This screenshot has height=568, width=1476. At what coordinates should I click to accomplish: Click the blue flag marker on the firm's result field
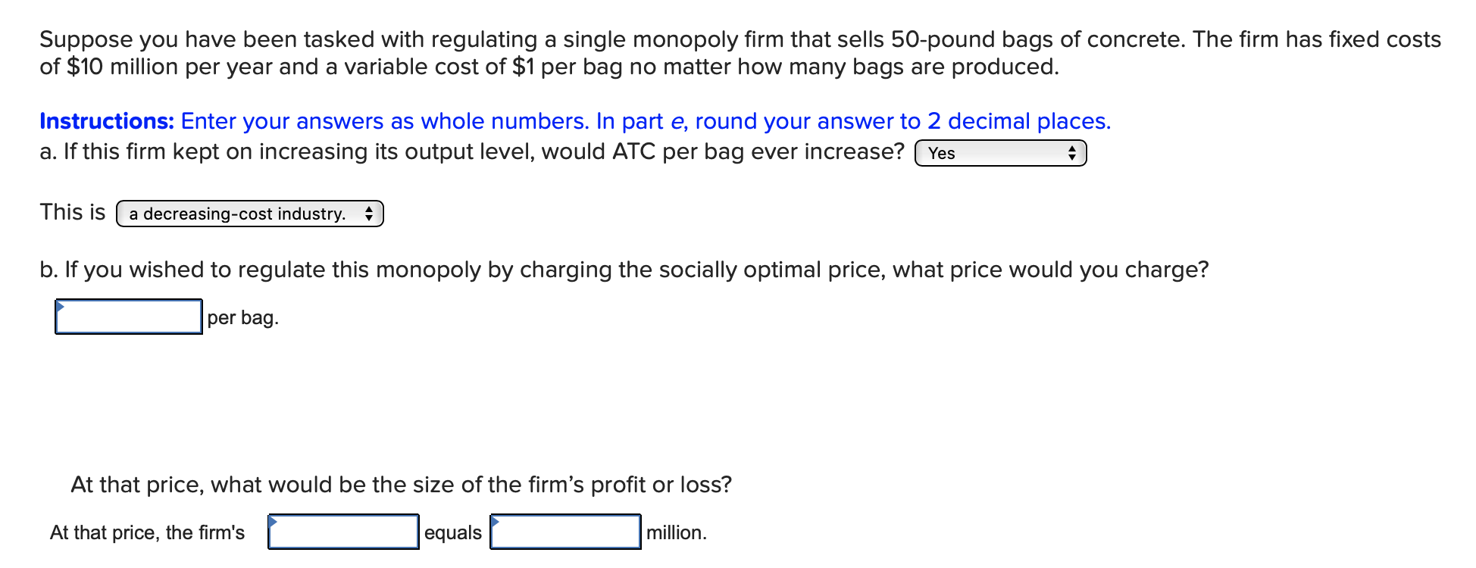pyautogui.click(x=274, y=523)
